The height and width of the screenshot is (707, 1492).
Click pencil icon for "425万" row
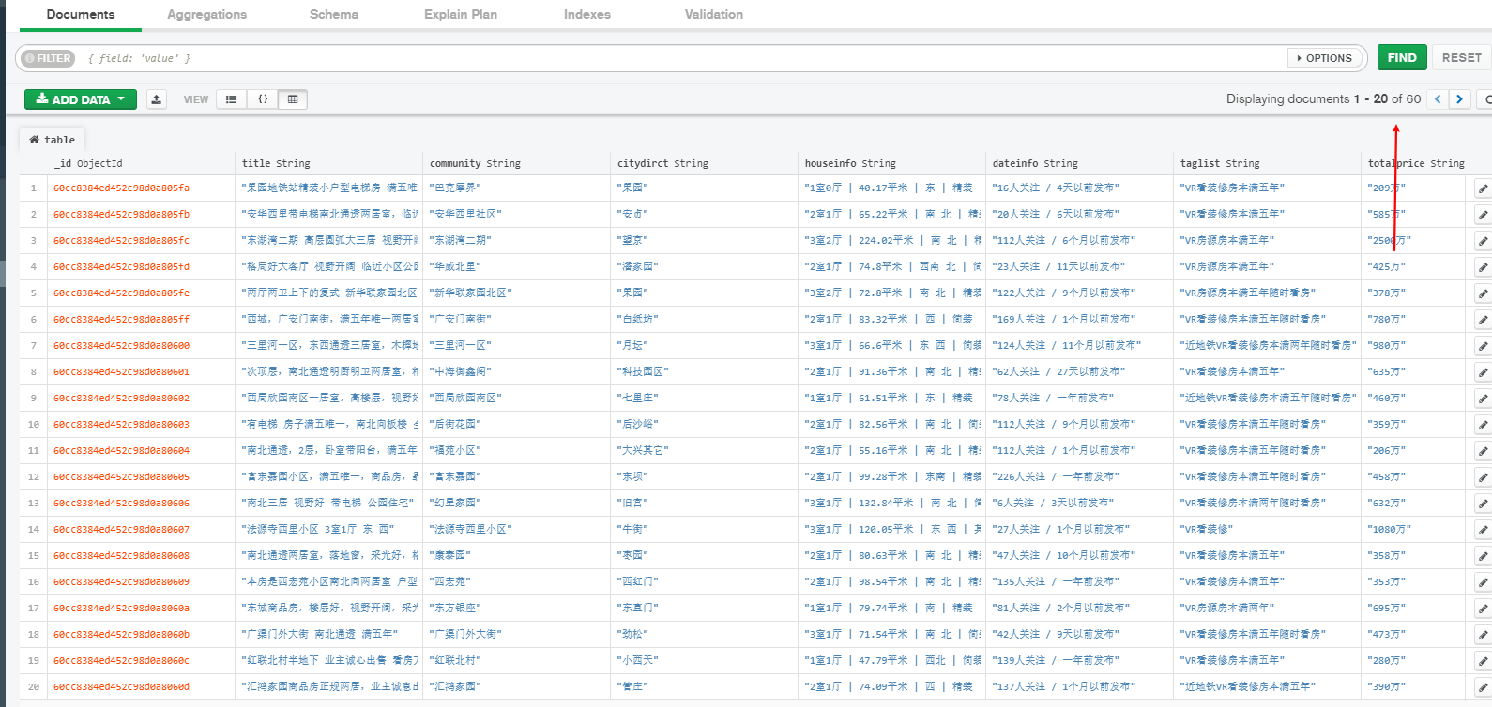pos(1484,267)
